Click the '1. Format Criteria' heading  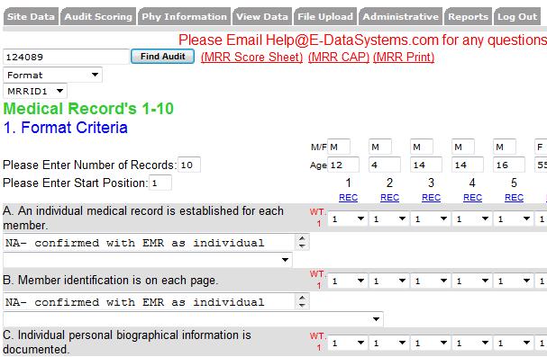click(x=66, y=128)
